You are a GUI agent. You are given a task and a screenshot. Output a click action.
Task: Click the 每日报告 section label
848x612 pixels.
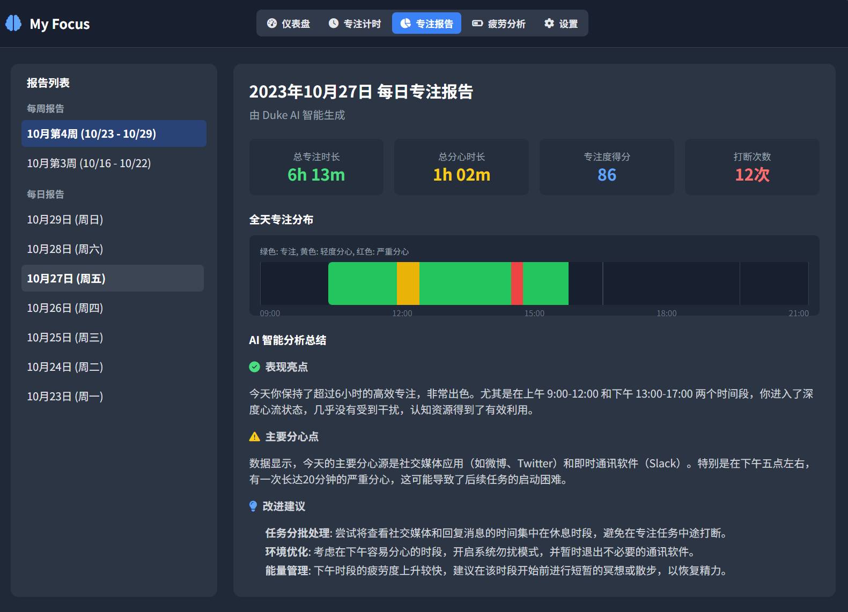46,194
